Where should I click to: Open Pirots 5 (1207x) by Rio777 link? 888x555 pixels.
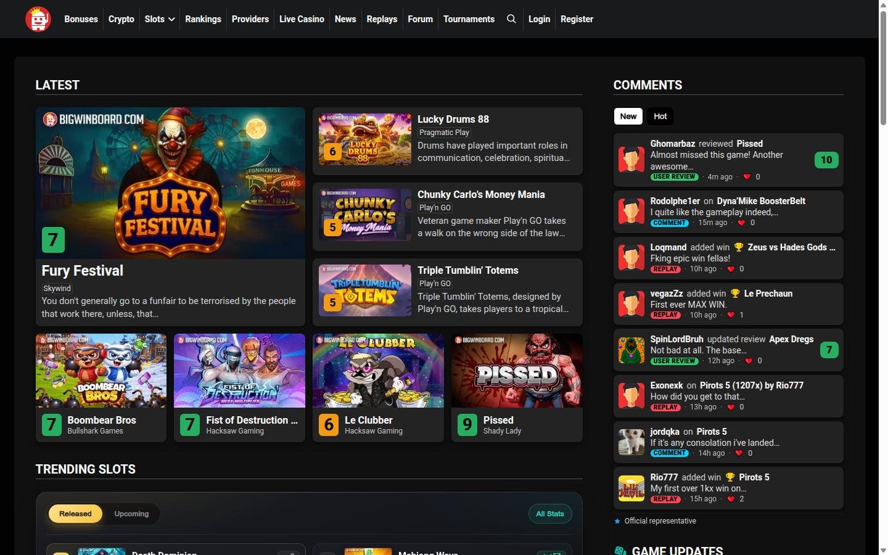752,385
